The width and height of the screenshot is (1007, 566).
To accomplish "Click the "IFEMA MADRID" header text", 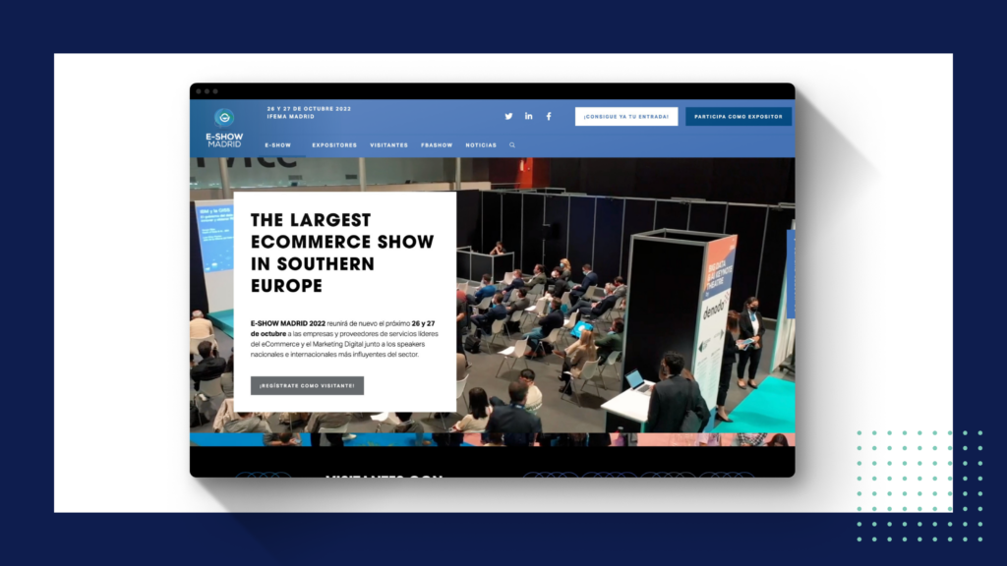I will (x=291, y=117).
